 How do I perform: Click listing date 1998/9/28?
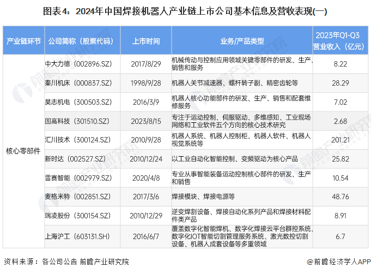click(146, 83)
